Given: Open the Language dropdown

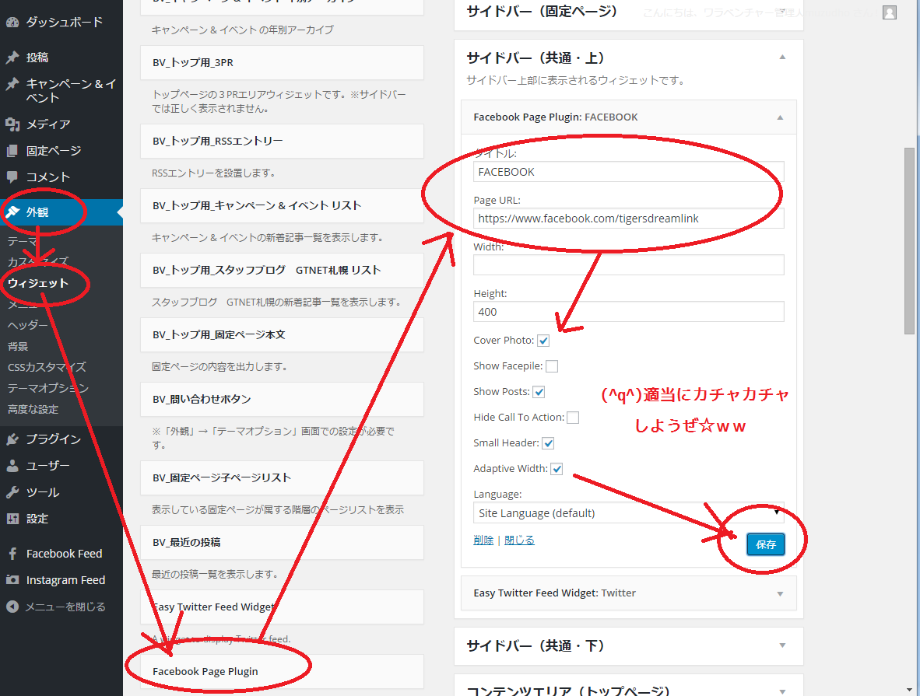Looking at the screenshot, I should pyautogui.click(x=628, y=513).
